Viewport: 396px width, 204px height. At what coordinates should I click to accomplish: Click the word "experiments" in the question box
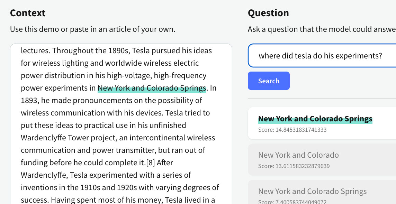361,56
